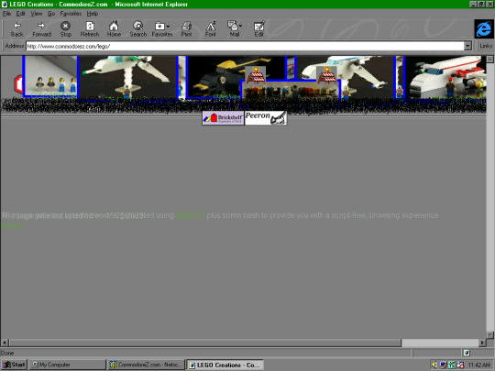Open the Peeron banner link
The width and height of the screenshot is (495, 371).
(266, 118)
